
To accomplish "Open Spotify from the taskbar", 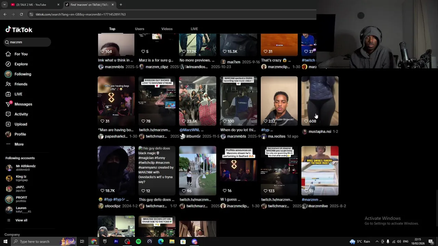I will point(138,242).
